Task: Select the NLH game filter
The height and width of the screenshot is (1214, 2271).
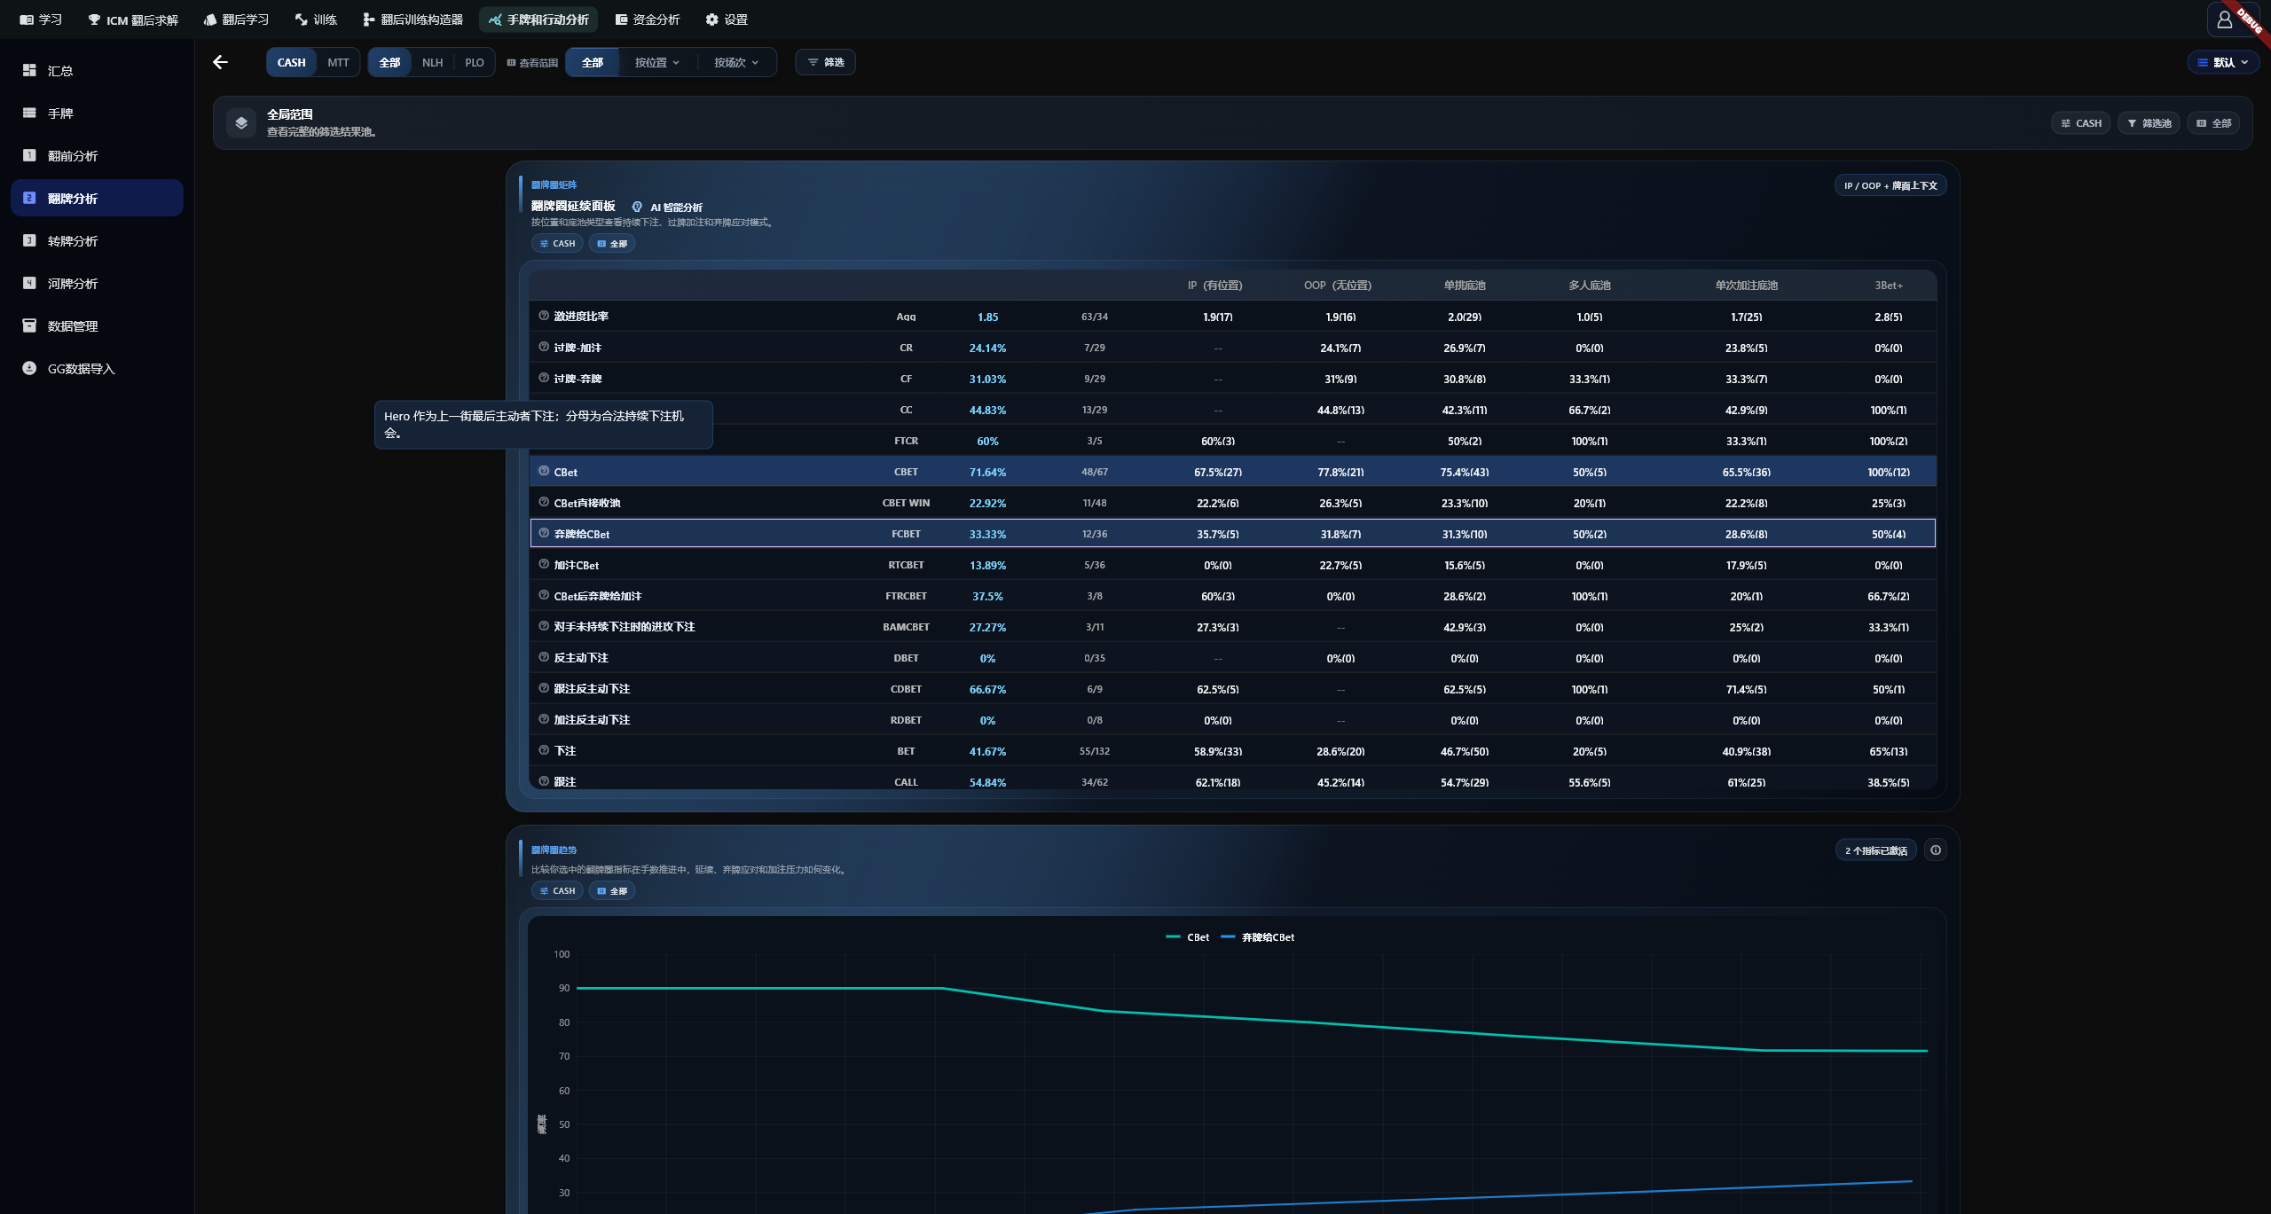Action: (x=432, y=62)
